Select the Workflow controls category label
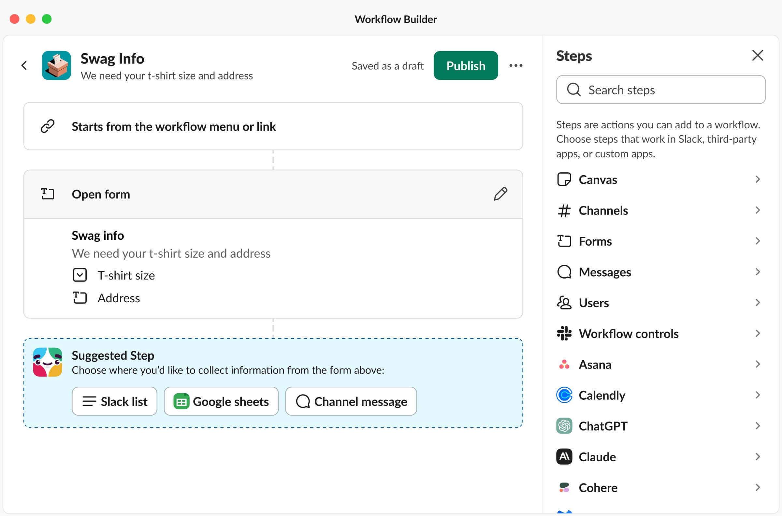Screen dimensions: 782x516 tap(628, 333)
